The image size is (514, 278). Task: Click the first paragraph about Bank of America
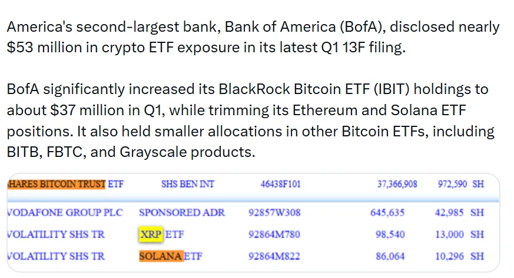pos(253,37)
